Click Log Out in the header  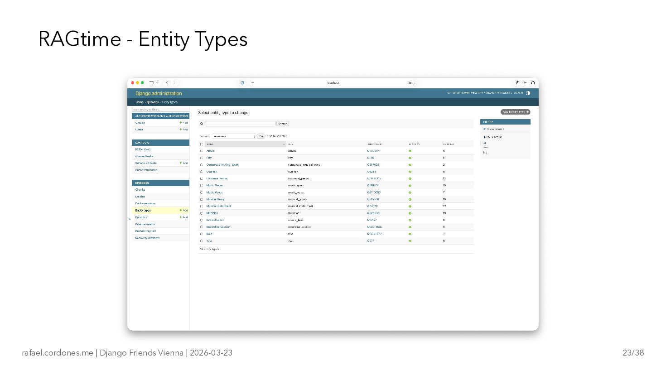tap(518, 93)
